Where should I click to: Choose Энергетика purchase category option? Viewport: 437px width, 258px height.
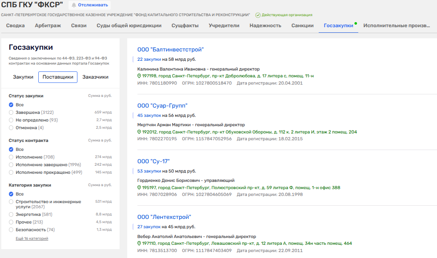click(11, 215)
